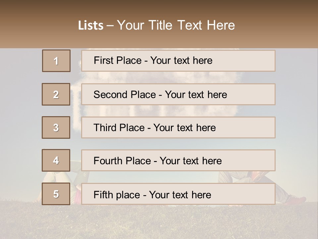Click the number 3 list marker
Screen dimensions: 318x239
56,127
